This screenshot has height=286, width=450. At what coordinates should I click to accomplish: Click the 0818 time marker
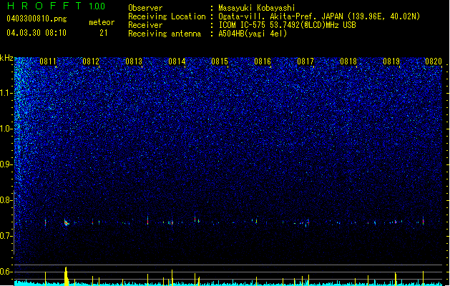click(348, 61)
